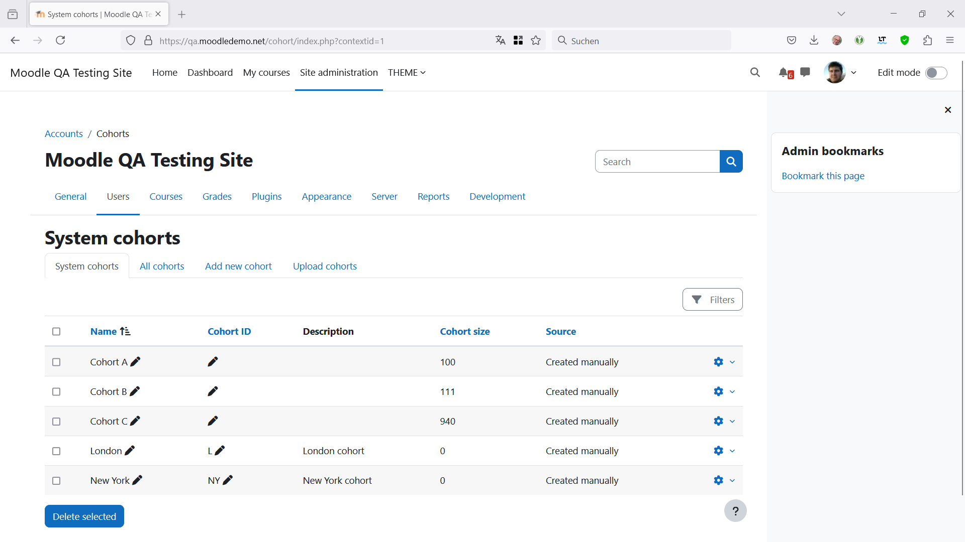965x542 pixels.
Task: Open My courses in top navigation
Action: click(266, 72)
